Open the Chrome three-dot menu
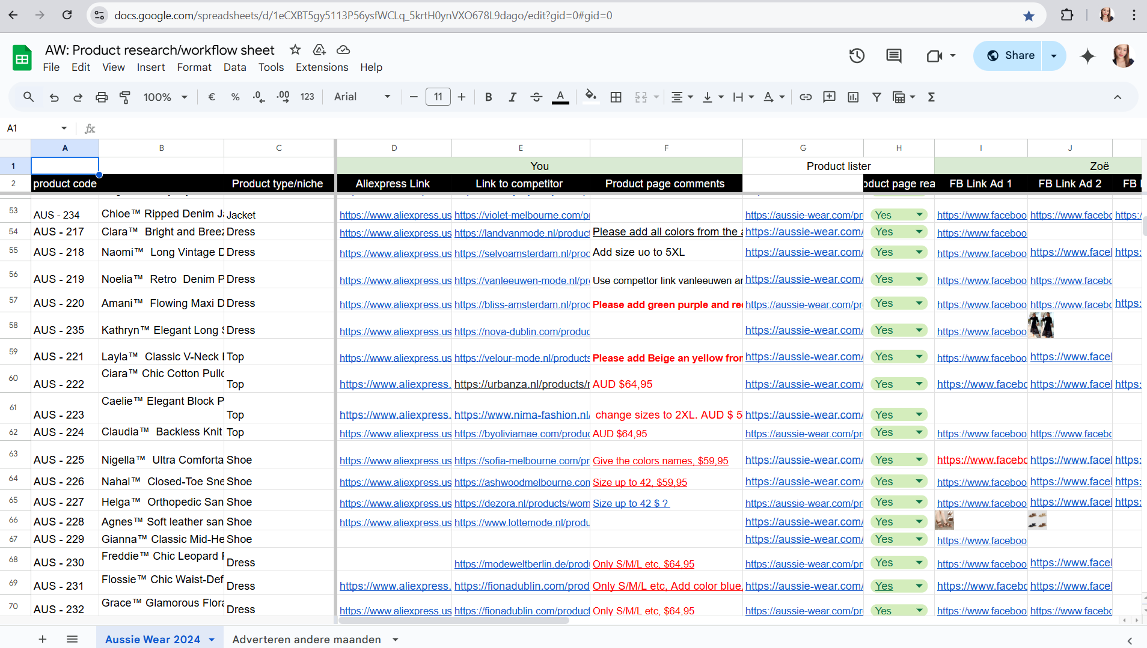 [1134, 15]
